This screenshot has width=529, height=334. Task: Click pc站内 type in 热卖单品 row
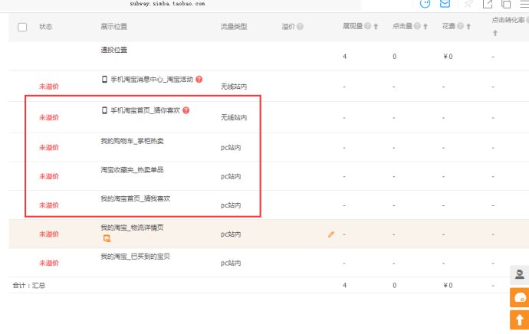coord(231,176)
